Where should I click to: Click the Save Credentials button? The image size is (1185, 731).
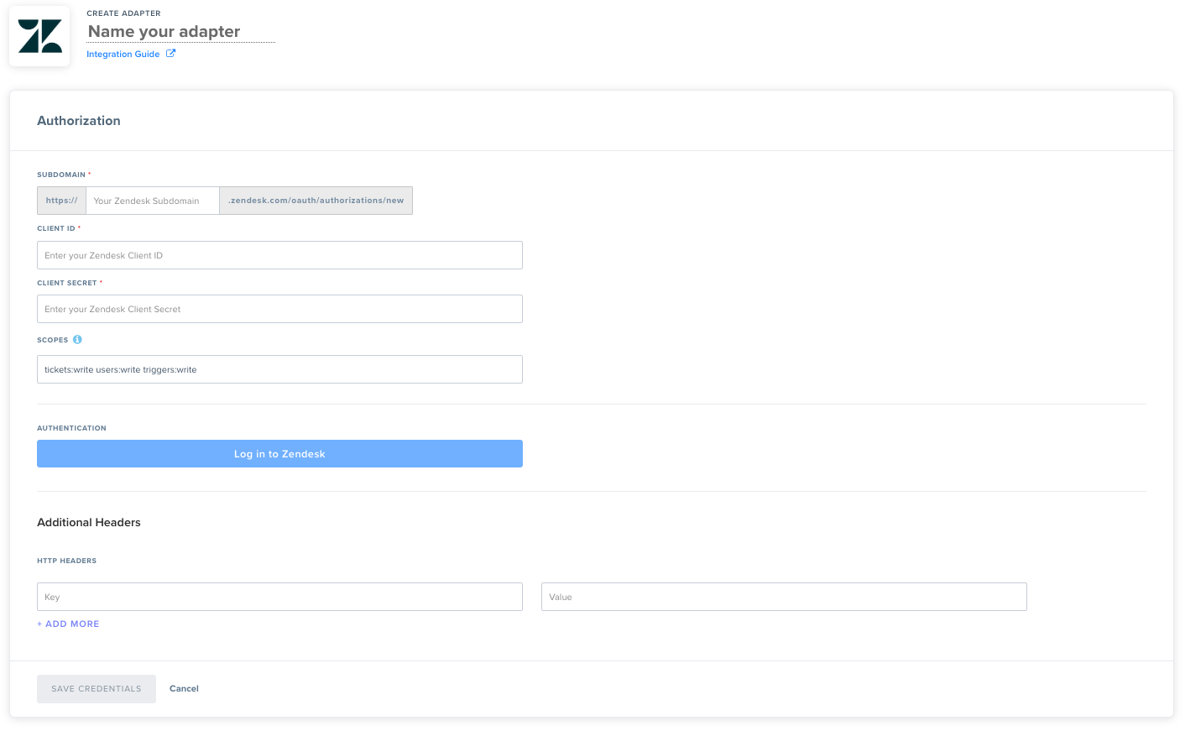[97, 689]
